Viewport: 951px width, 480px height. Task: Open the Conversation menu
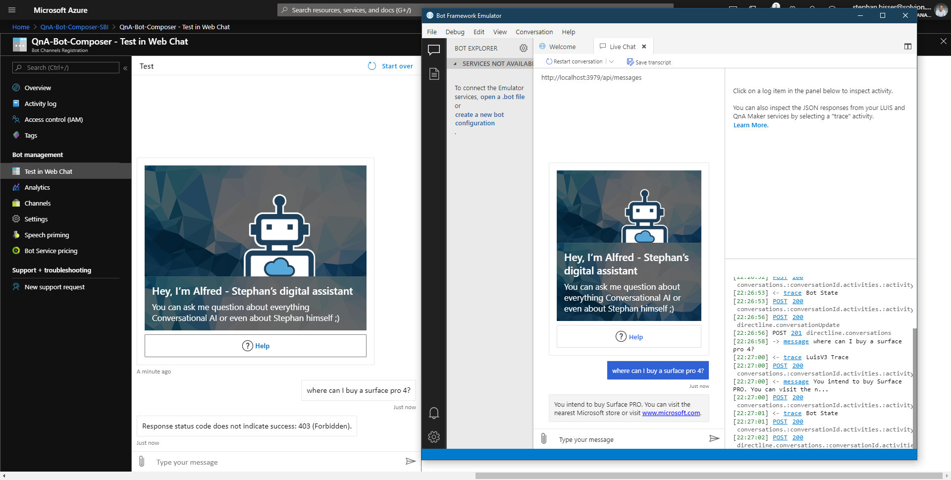(x=534, y=32)
